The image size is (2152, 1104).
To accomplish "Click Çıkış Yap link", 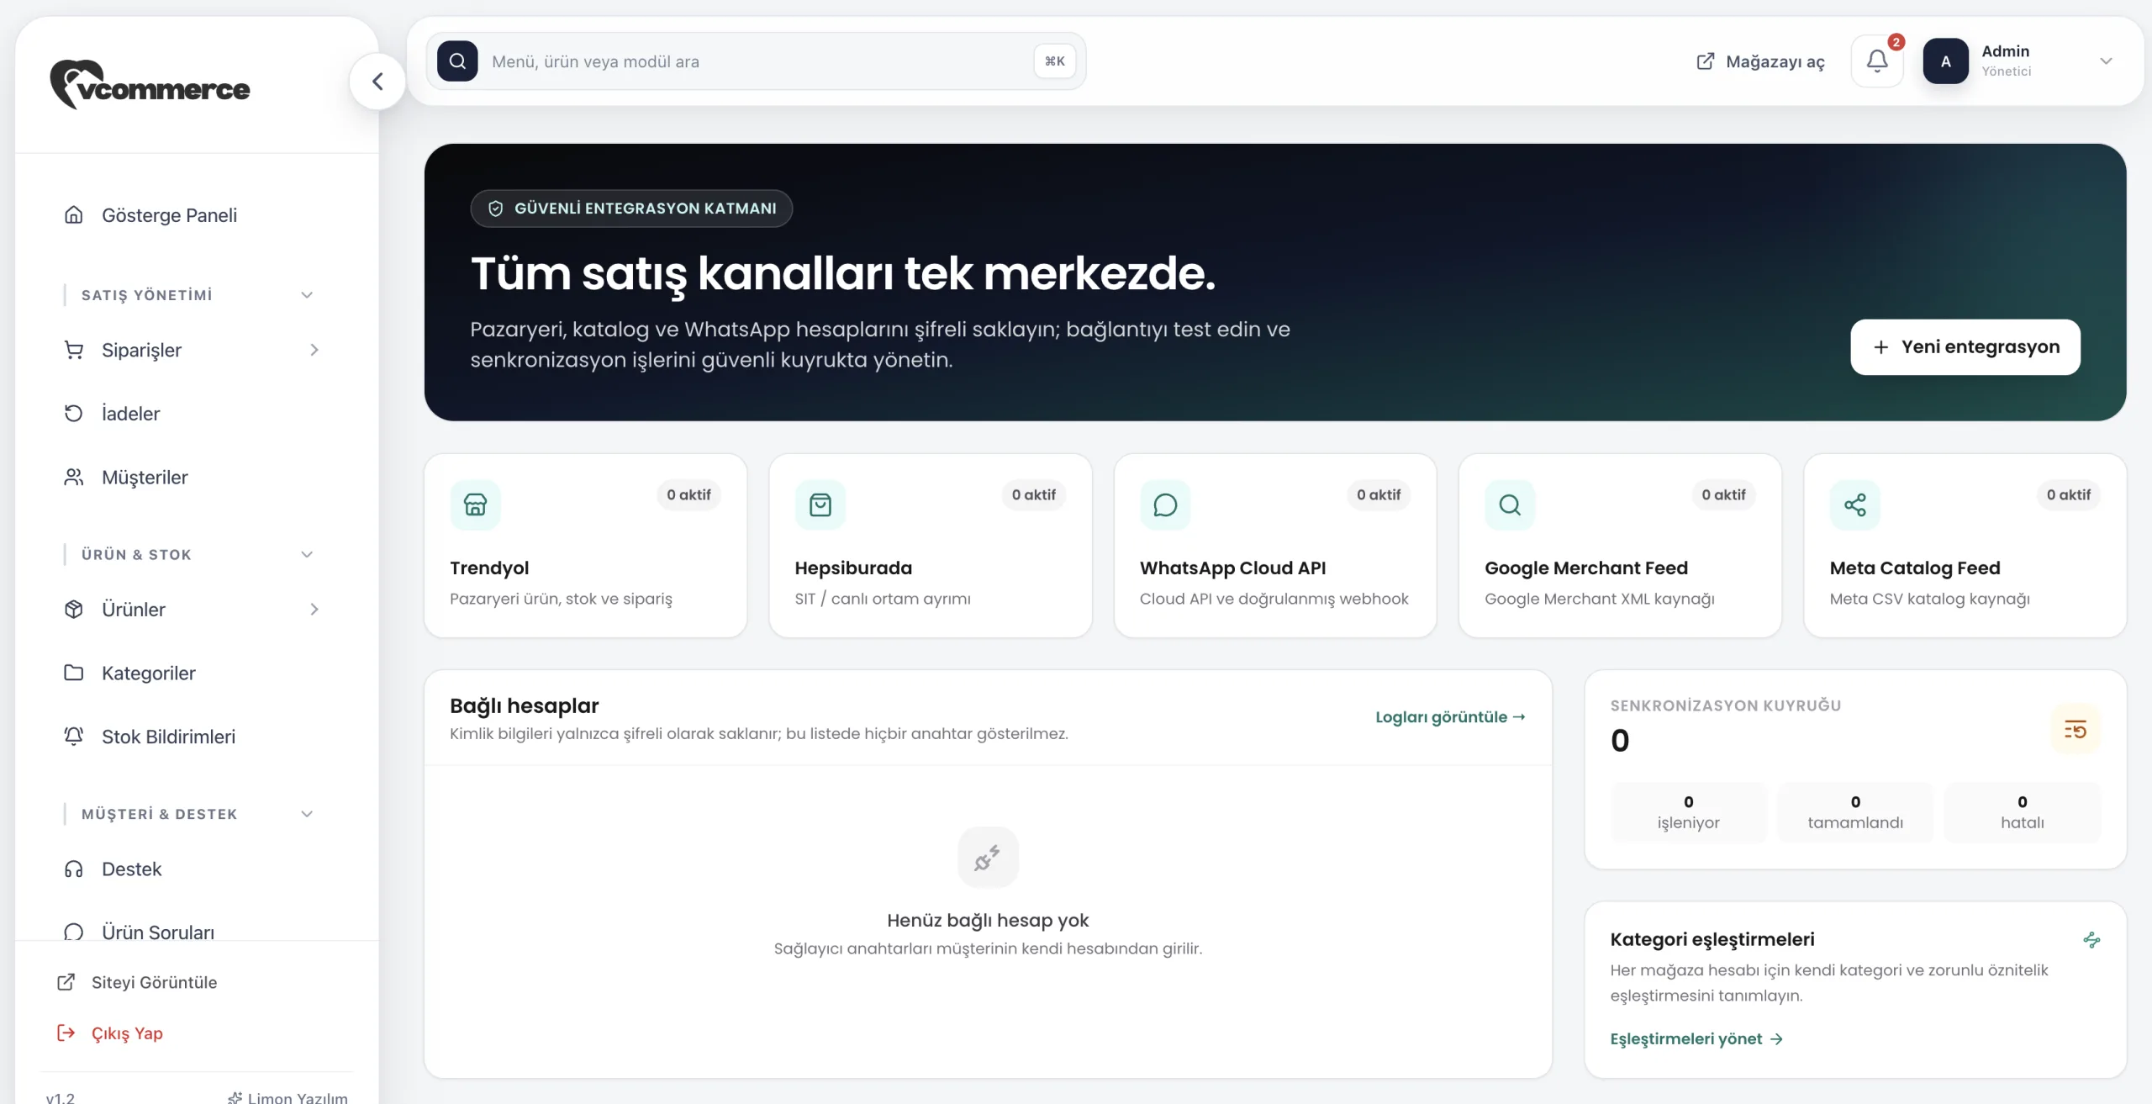I will (110, 1033).
